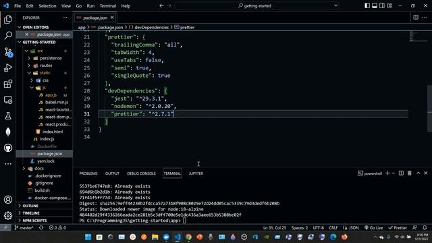The image size is (432, 243).
Task: Switch to the Problems tab
Action: (88, 173)
